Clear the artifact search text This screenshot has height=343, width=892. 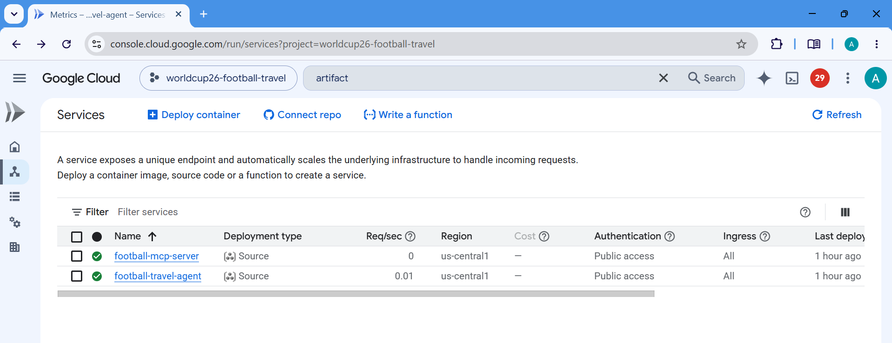(x=663, y=78)
